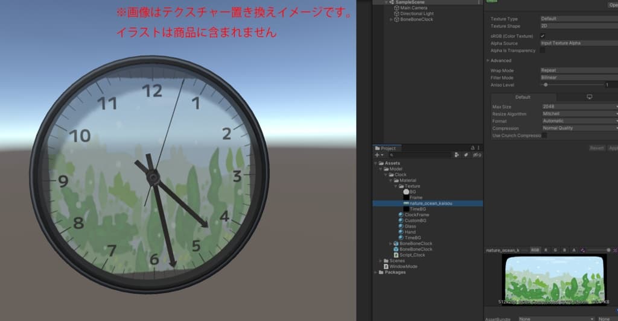The image size is (618, 321).
Task: Adjust the preview mip level slider
Action: [608, 250]
